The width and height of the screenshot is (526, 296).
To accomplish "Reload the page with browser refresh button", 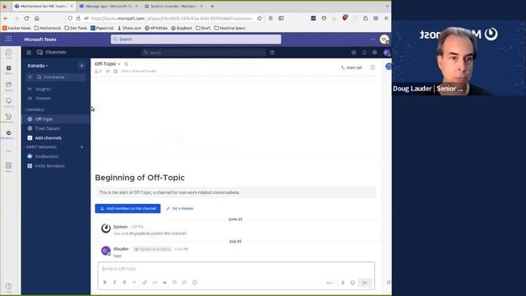I will pyautogui.click(x=26, y=18).
